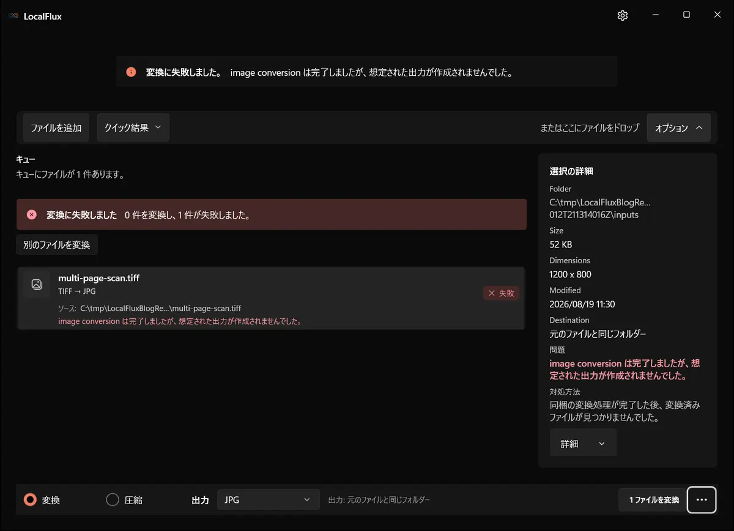Open the settings gear icon

tap(623, 16)
